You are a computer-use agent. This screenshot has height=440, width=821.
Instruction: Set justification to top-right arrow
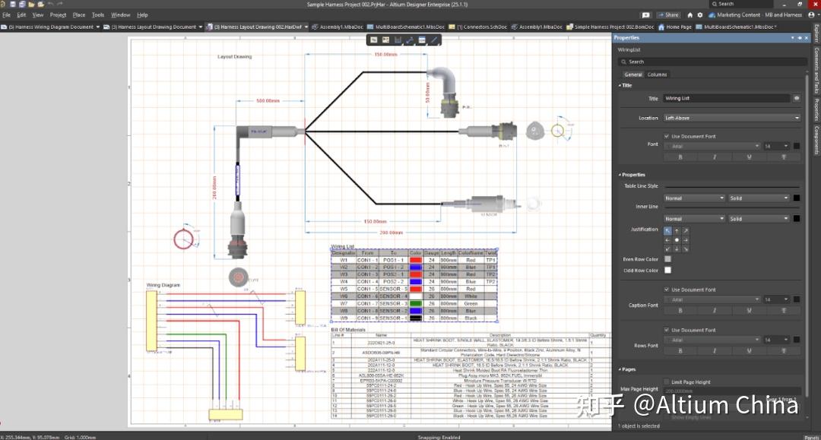point(686,230)
